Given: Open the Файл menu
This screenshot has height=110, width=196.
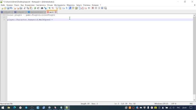Looking at the screenshot, I should pyautogui.click(x=3, y=5).
